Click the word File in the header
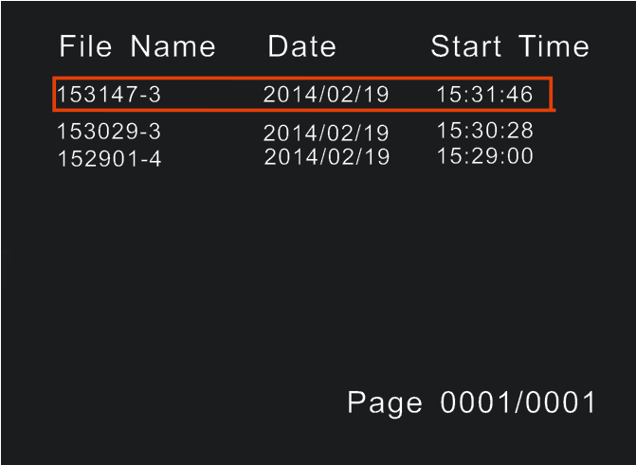This screenshot has width=636, height=465. tap(85, 46)
